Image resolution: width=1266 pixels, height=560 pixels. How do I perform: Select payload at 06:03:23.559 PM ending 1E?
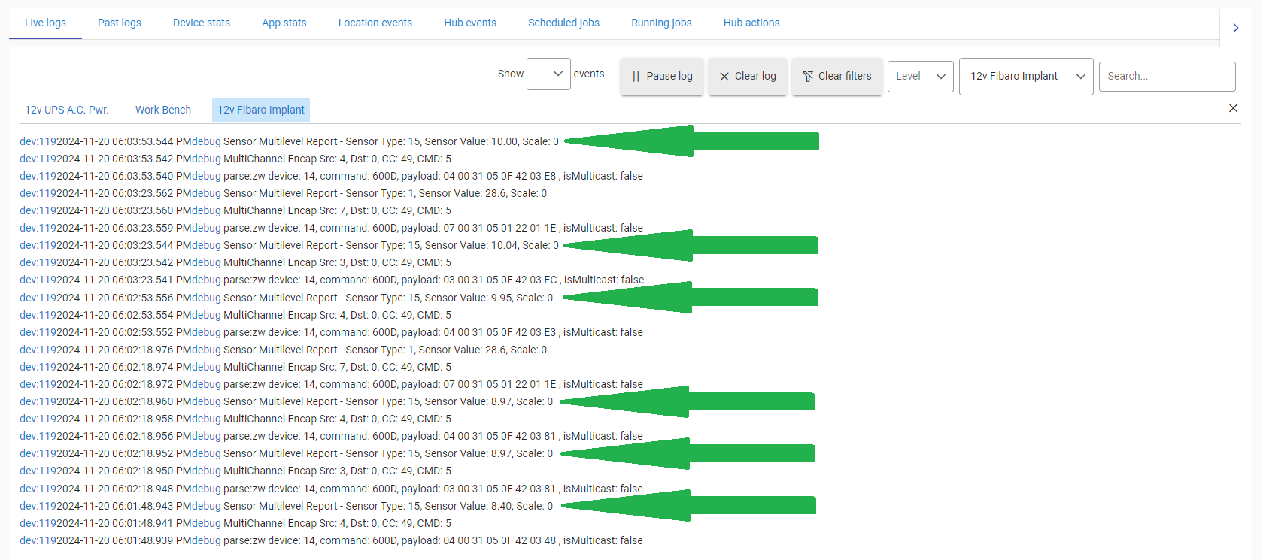click(x=499, y=228)
